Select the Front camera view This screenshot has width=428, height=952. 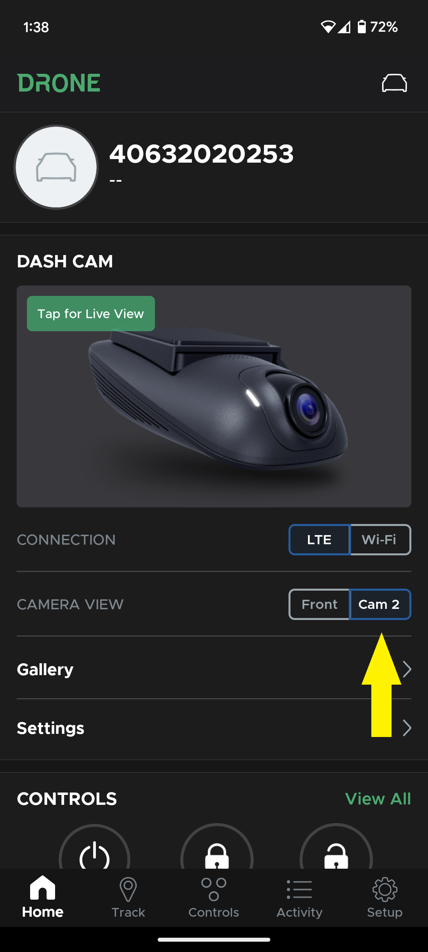pyautogui.click(x=319, y=604)
